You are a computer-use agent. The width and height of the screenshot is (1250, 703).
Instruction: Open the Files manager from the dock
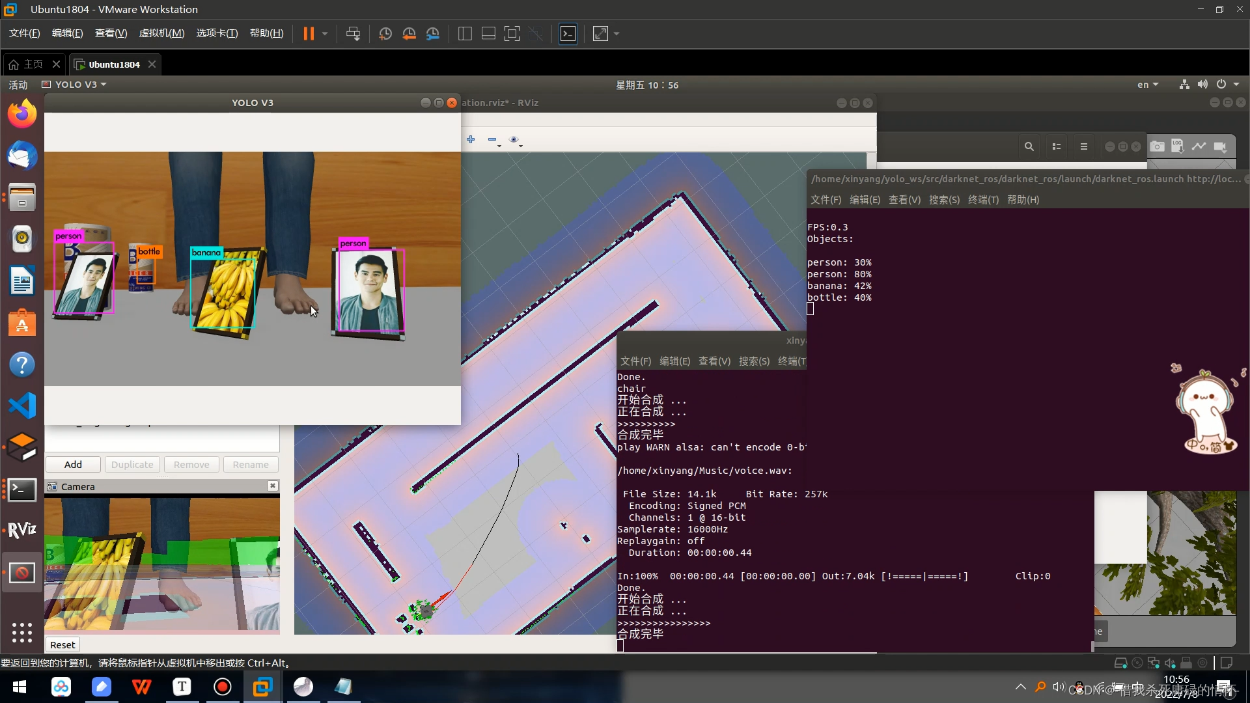[22, 198]
